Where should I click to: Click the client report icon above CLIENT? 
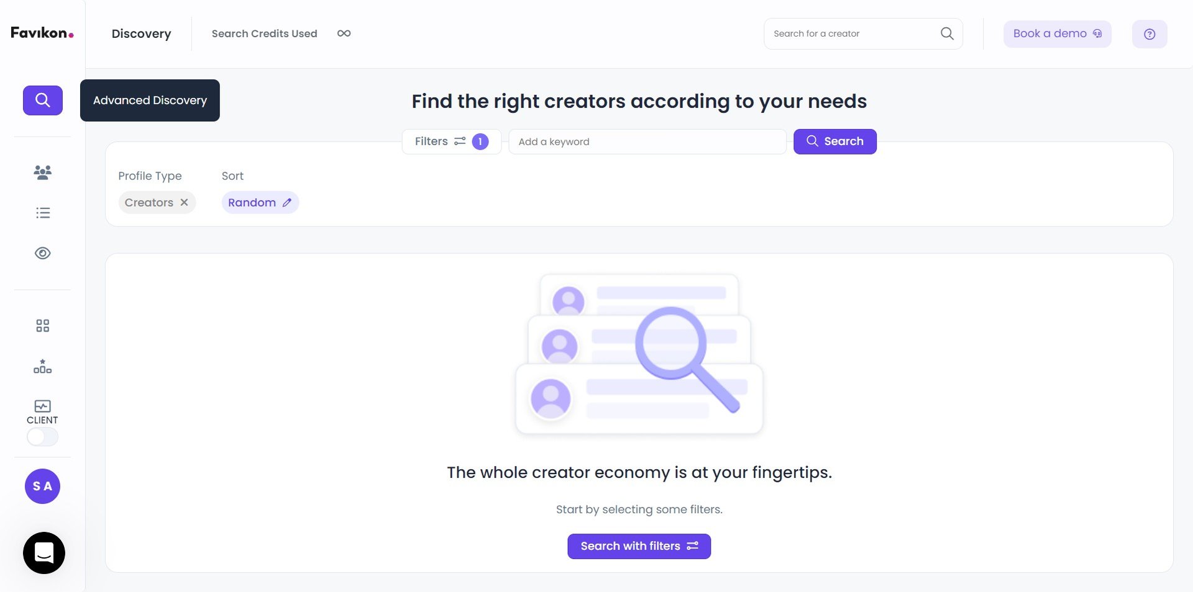pyautogui.click(x=42, y=406)
